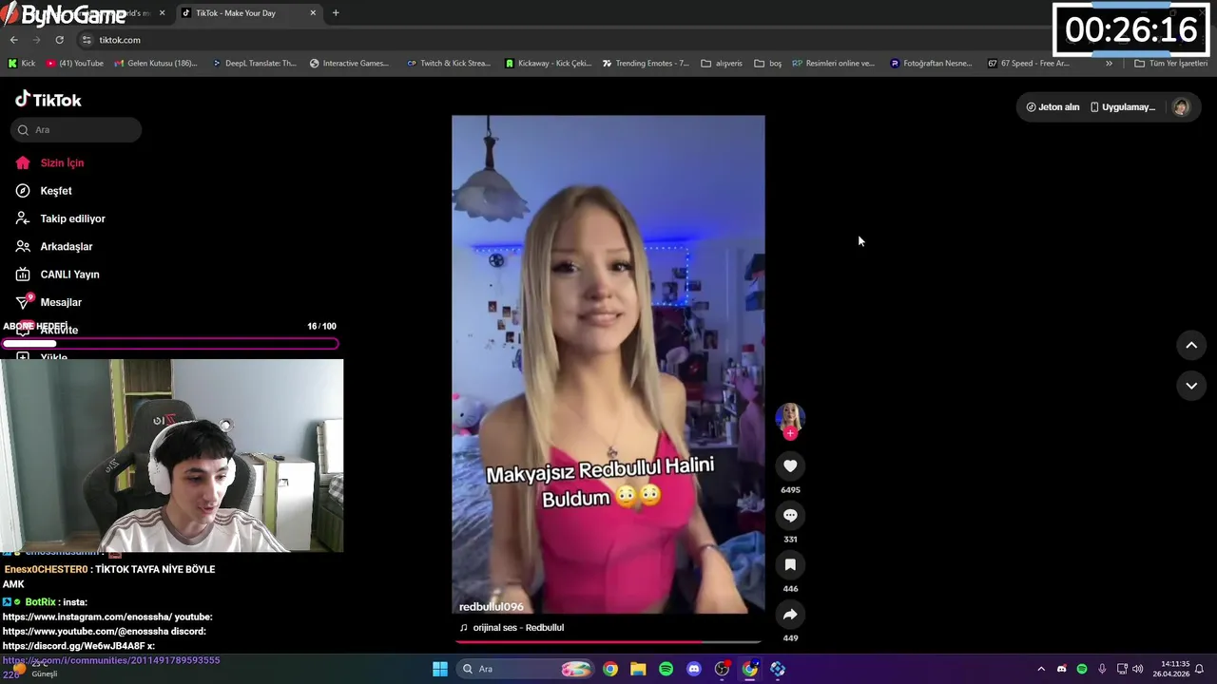
Task: Open Spotify from the taskbar
Action: [666, 669]
